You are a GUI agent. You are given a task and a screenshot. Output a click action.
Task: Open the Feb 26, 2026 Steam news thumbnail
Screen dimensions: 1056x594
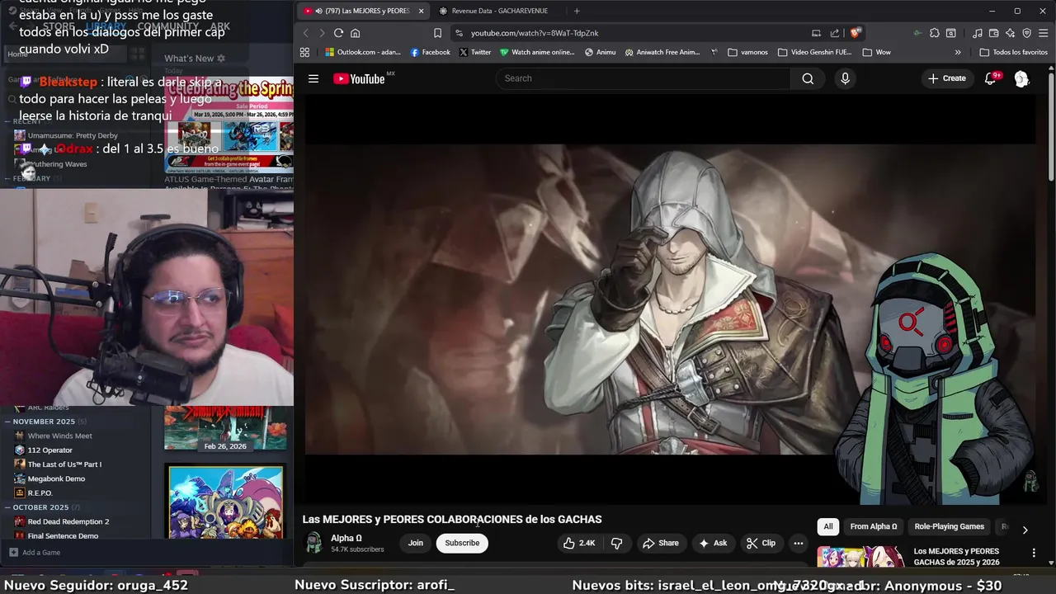tap(225, 428)
